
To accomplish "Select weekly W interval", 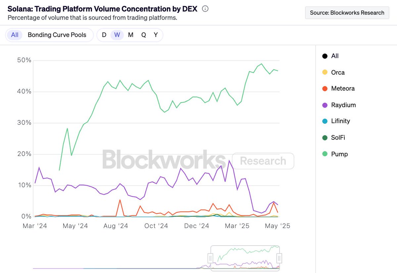I will (117, 35).
